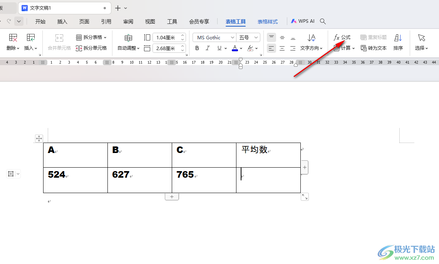Image resolution: width=439 pixels, height=264 pixels.
Task: Switch to the 页面 tab
Action: [84, 22]
